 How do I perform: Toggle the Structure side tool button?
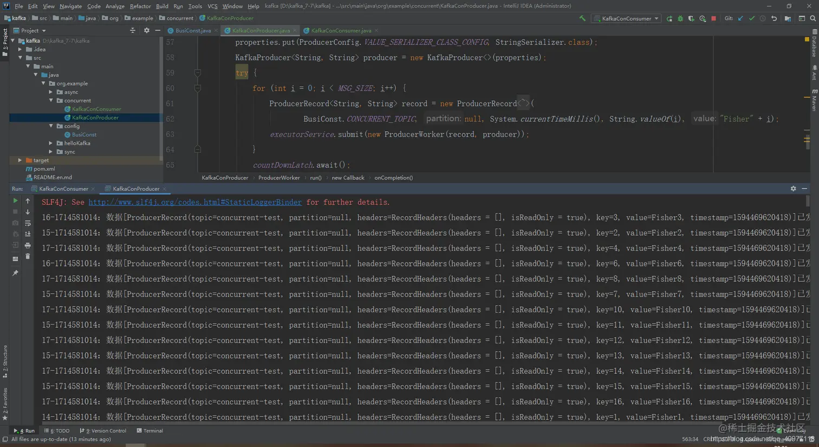tap(4, 361)
